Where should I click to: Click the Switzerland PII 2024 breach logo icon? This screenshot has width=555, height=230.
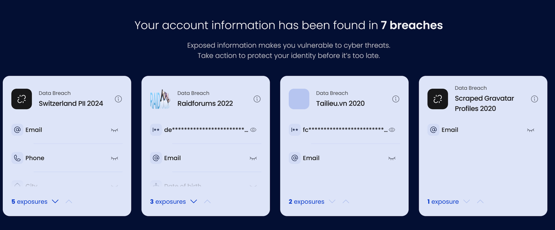click(x=22, y=99)
